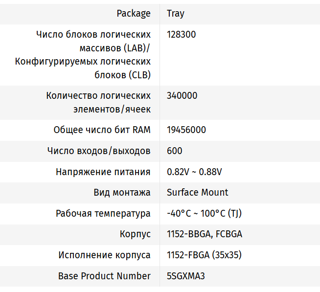This screenshot has width=320, height=292.
Task: Click the Рабочая температура label
Action: click(x=103, y=214)
